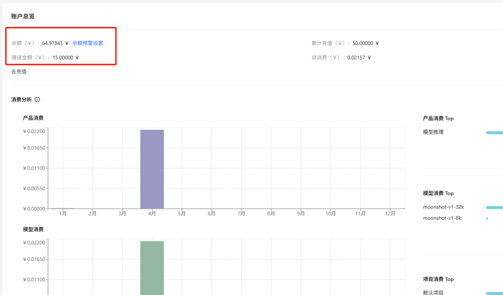Click ¥0.00550 tick on 产品消费 chart
The height and width of the screenshot is (295, 503).
point(34,188)
